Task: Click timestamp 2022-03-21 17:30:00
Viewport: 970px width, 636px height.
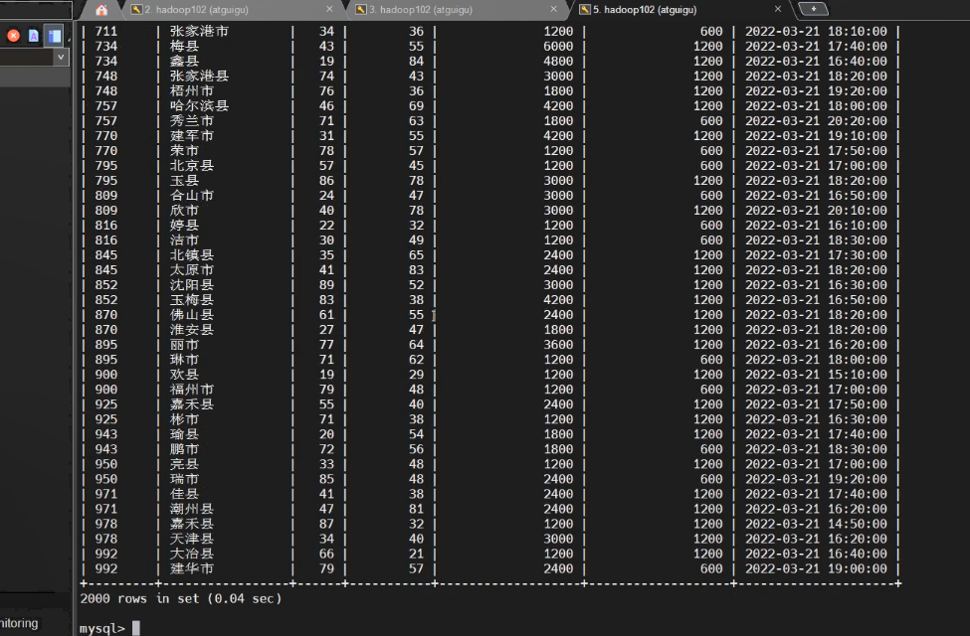Action: [816, 254]
